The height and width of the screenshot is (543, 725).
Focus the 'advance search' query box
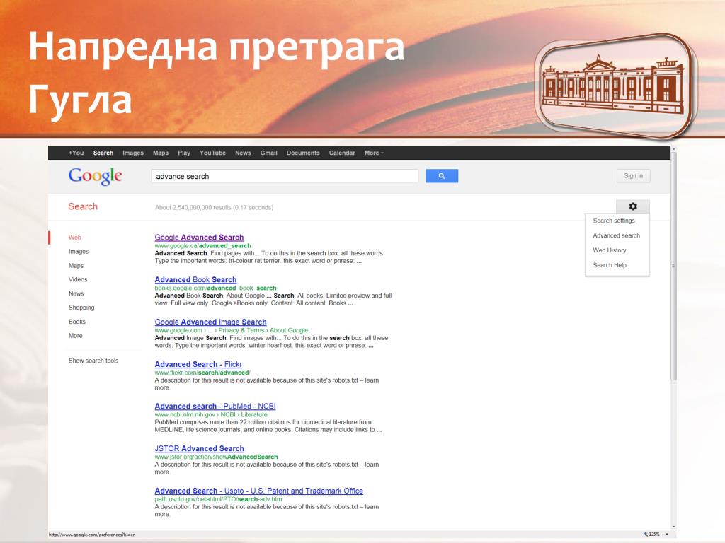point(285,176)
